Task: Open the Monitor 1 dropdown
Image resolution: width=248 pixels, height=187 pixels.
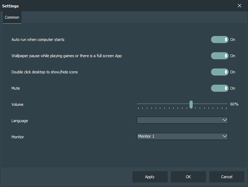Action: pos(182,136)
